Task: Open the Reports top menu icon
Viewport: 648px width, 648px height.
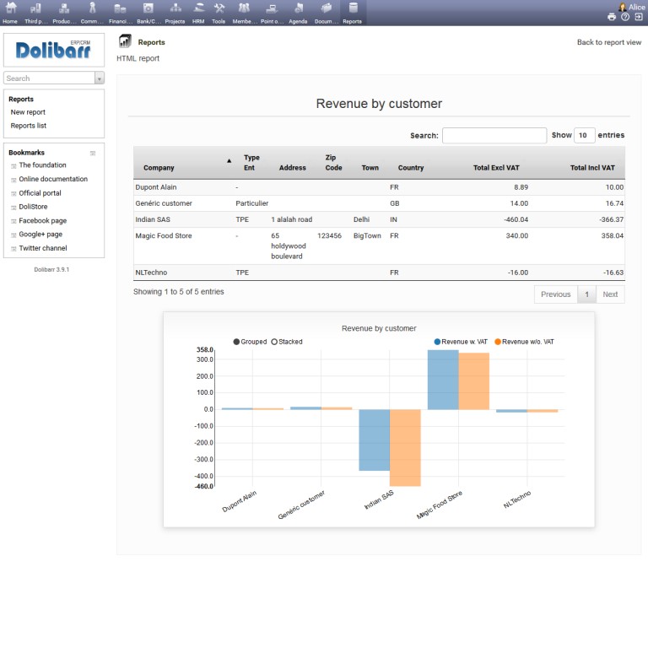Action: tap(353, 8)
